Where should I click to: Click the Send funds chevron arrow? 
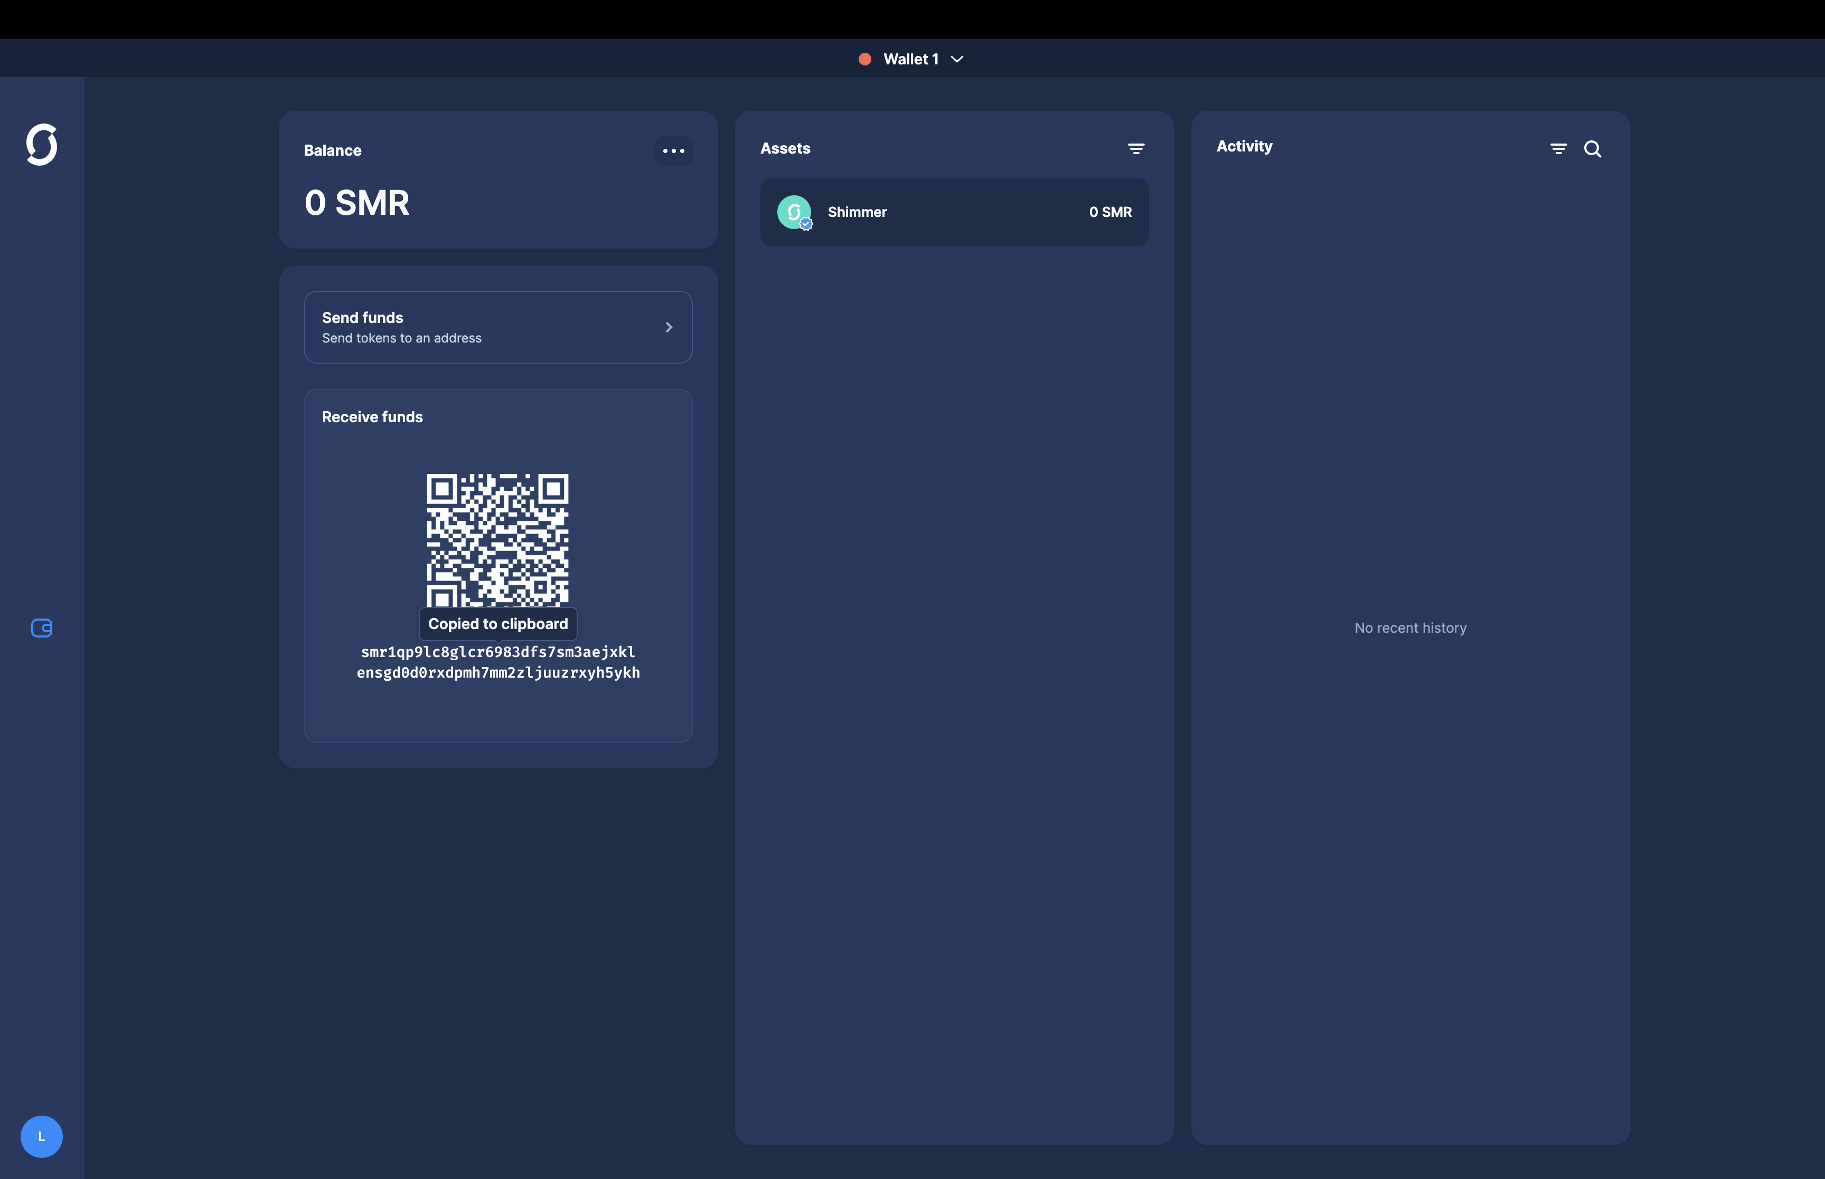click(x=669, y=327)
